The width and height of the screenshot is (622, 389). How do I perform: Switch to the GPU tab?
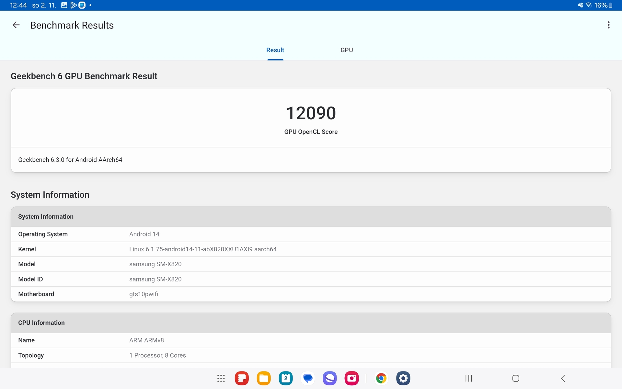pyautogui.click(x=347, y=50)
